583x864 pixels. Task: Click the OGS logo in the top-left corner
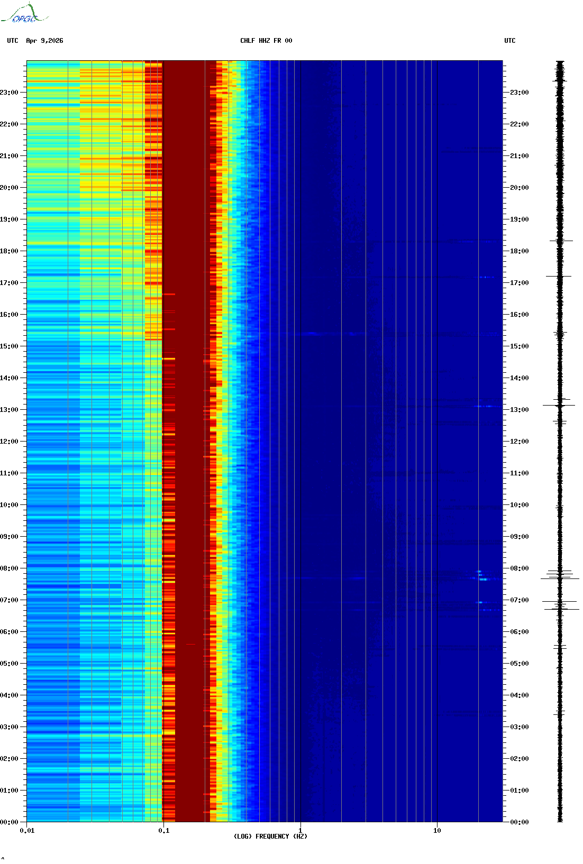(x=24, y=14)
